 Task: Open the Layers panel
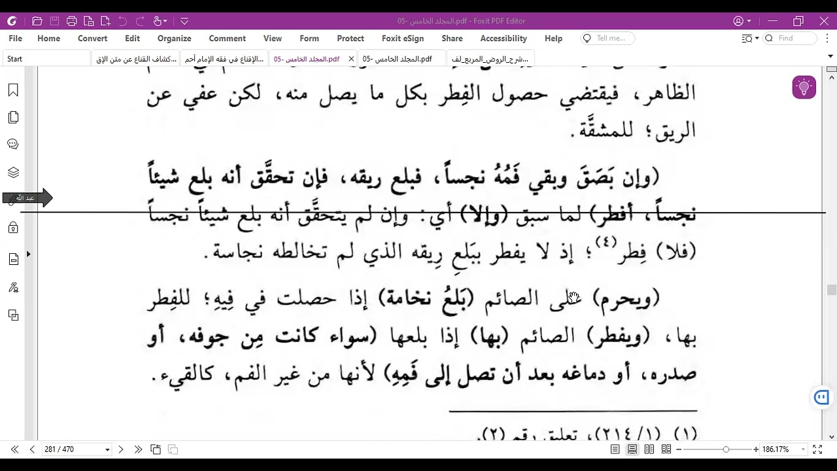(13, 173)
